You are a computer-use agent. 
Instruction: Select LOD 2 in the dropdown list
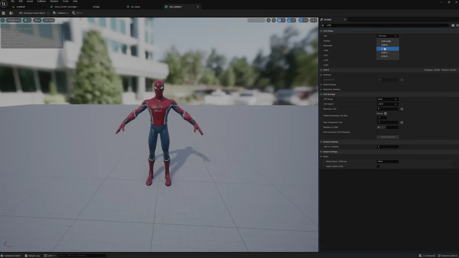pyautogui.click(x=387, y=53)
